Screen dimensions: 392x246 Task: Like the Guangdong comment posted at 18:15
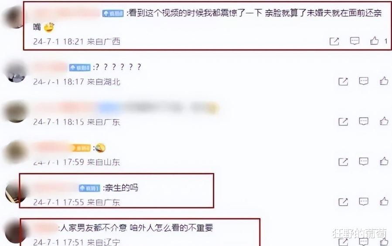[384, 121]
